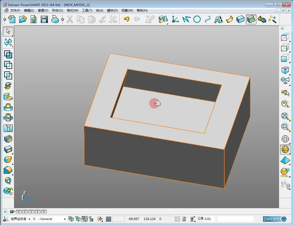Open the 工具(T) menu
Image resolution: width=293 pixels, height=225 pixels.
[87, 11]
